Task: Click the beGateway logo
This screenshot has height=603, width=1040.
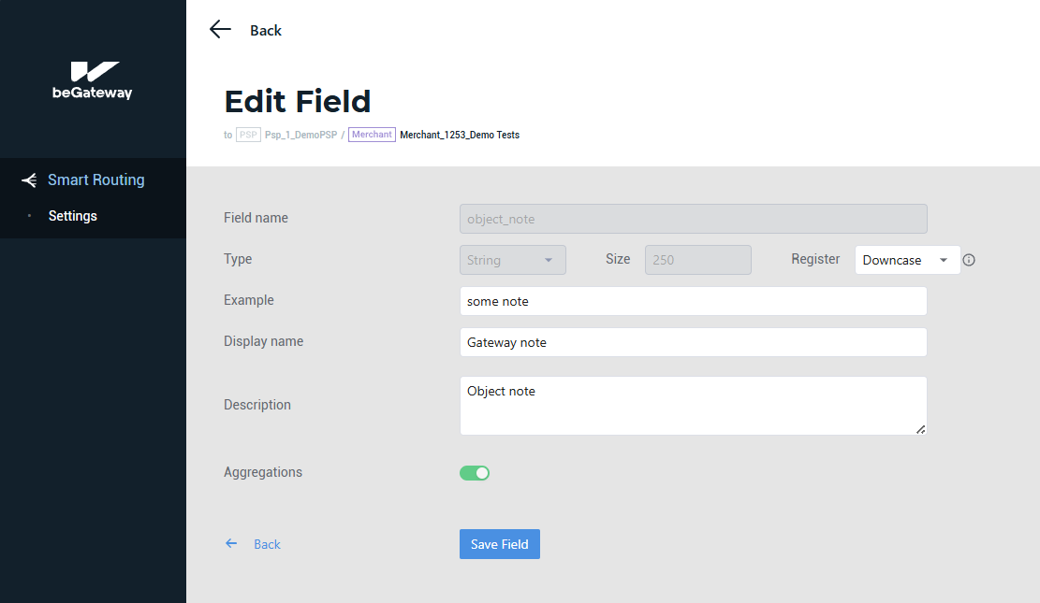Action: [x=93, y=80]
